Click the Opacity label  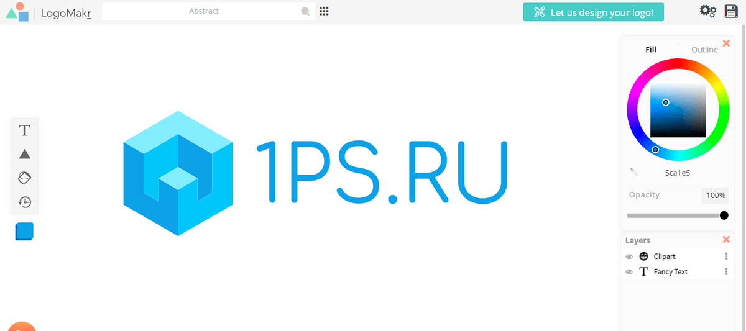[644, 195]
